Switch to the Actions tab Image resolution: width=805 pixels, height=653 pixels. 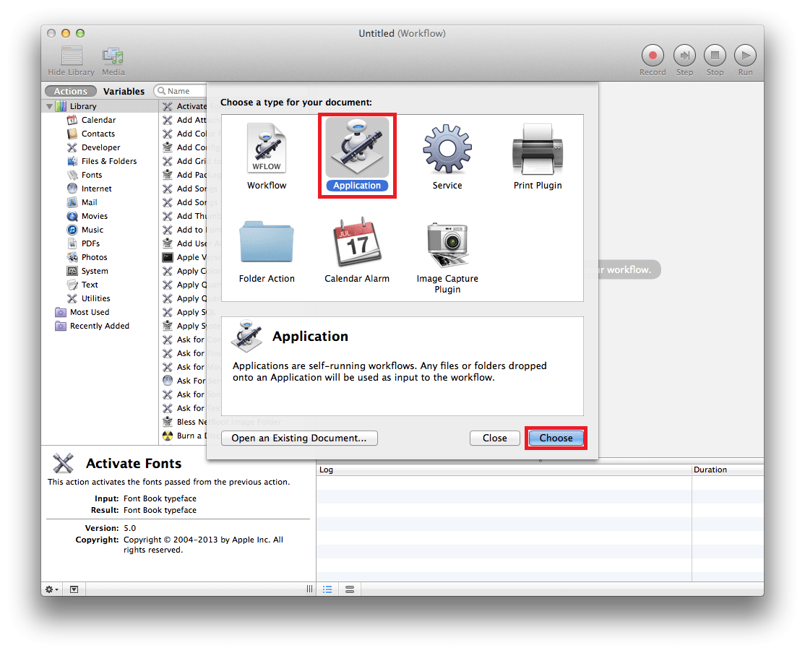click(x=70, y=91)
